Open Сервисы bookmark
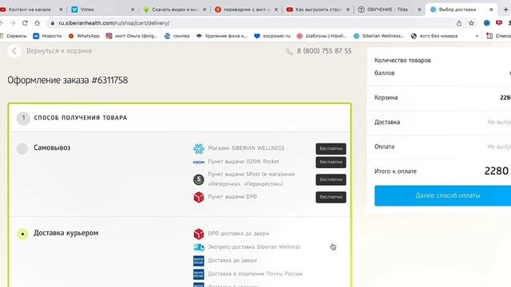This screenshot has height=287, width=511. pos(14,36)
